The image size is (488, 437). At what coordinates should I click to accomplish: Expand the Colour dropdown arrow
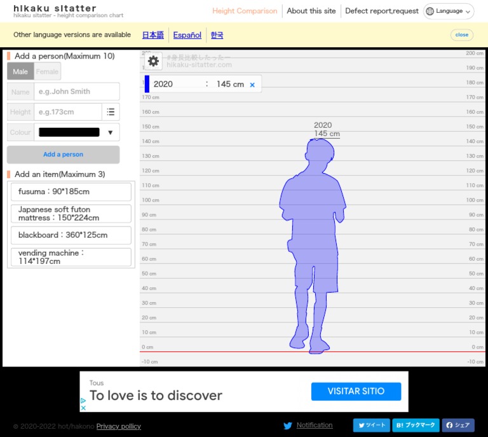[110, 132]
